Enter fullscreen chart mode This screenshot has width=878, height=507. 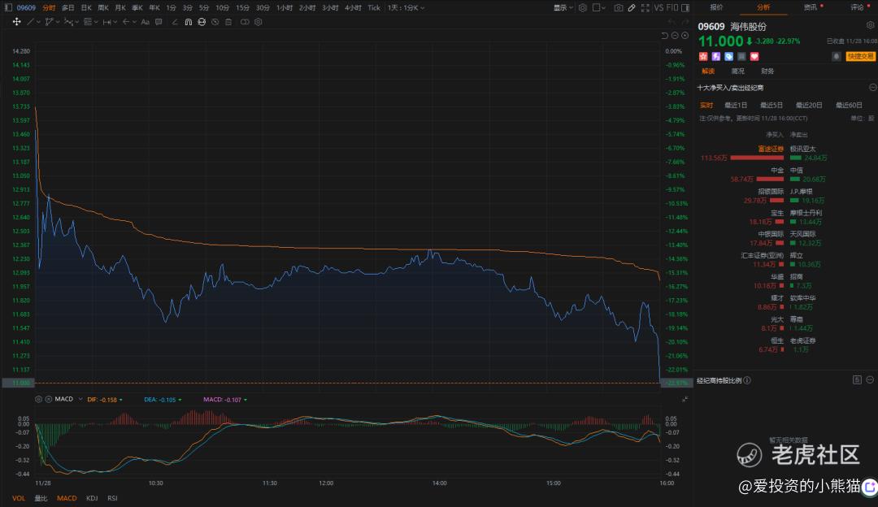coord(645,8)
